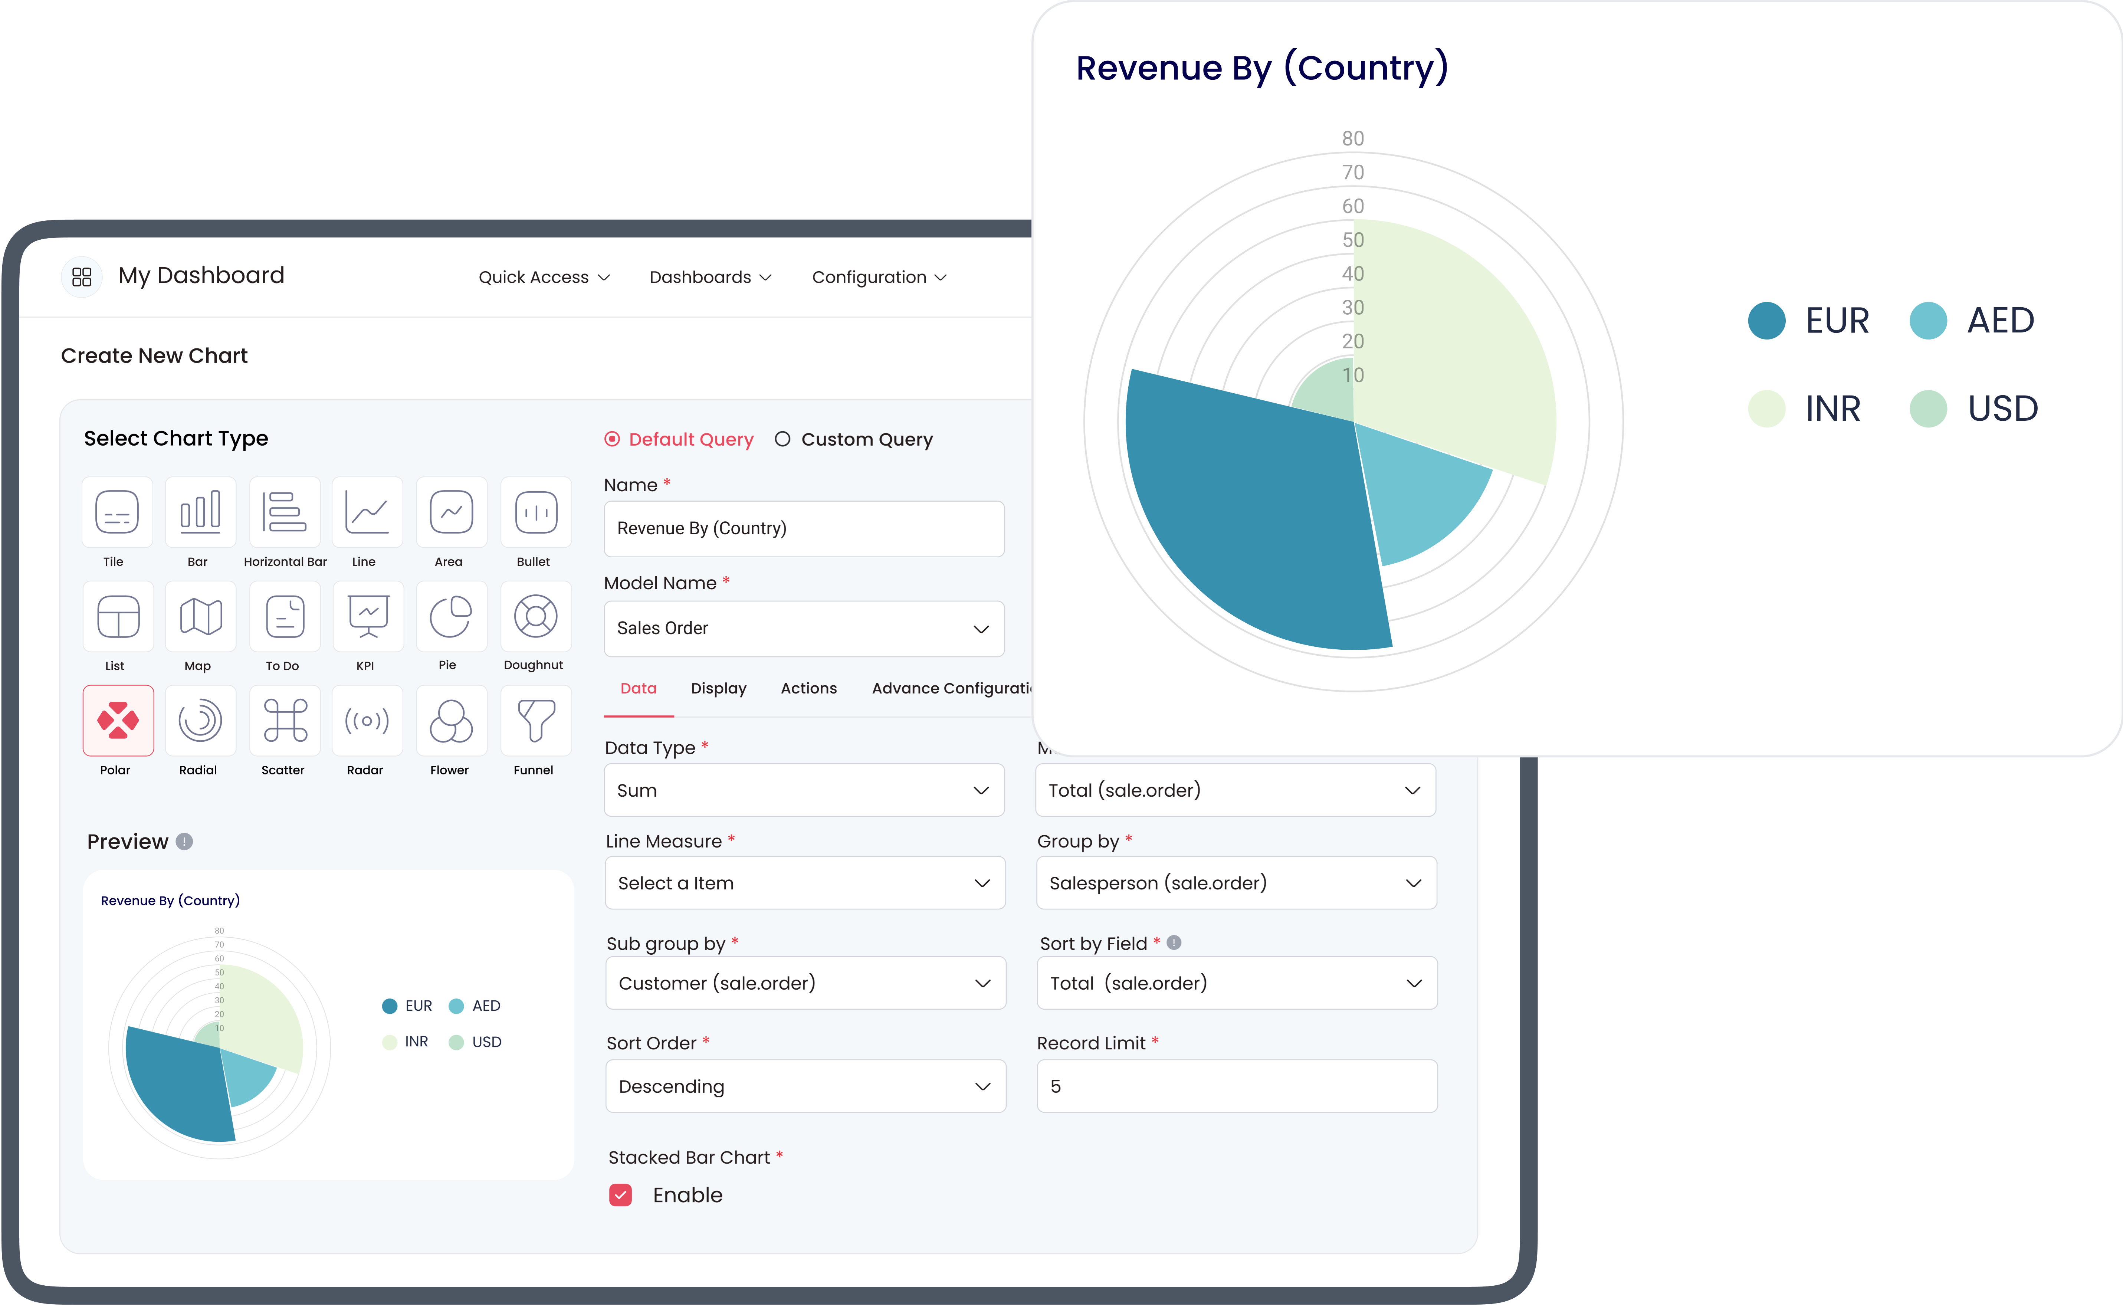Open the Sort Order Descending dropdown
2123x1305 pixels.
[805, 1086]
